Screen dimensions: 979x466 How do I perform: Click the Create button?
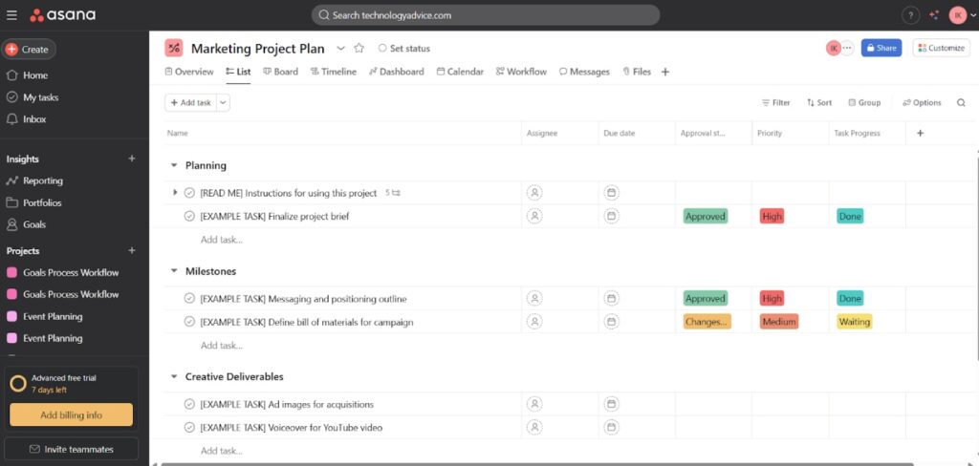point(29,50)
